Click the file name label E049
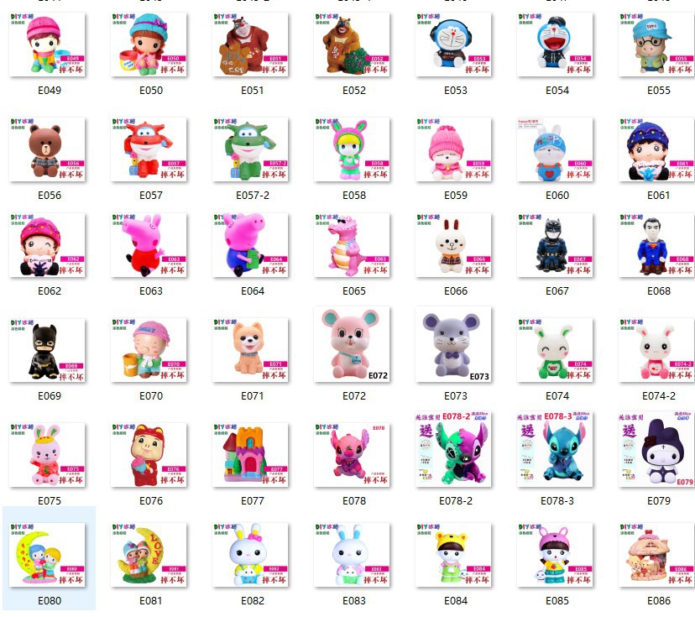Screen dimensions: 695x617 [50, 91]
